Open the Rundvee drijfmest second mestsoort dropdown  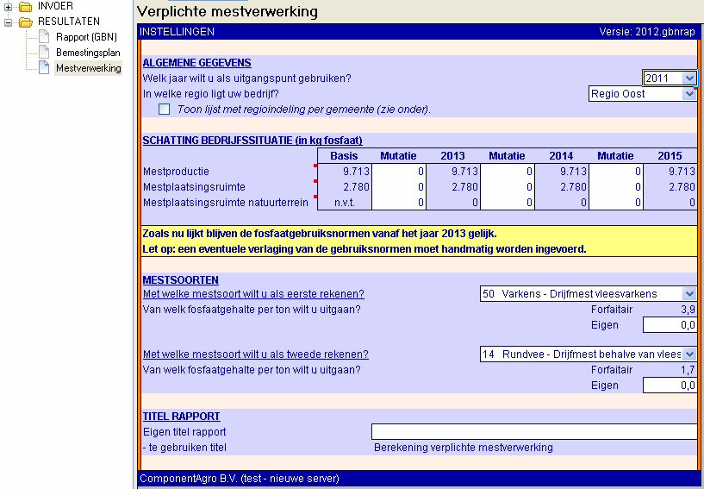[688, 354]
